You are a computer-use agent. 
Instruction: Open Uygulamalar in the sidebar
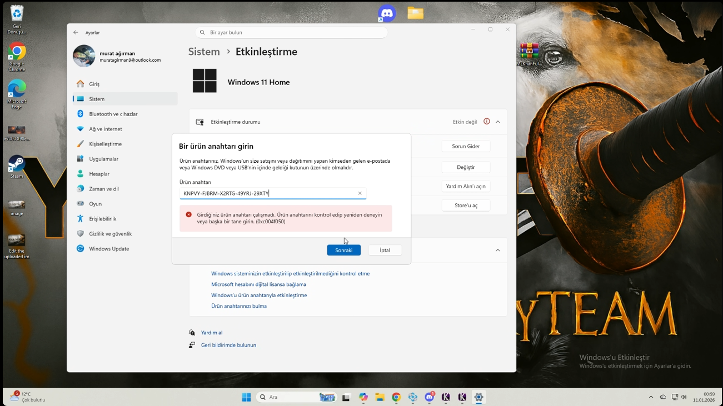coord(125,159)
